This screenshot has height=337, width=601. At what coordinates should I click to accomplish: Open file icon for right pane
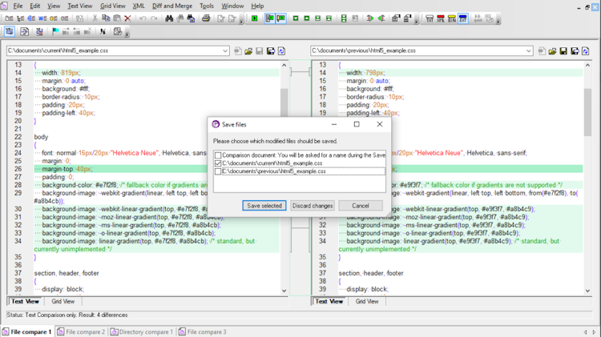coord(552,51)
